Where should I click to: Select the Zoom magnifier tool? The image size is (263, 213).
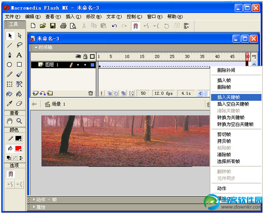(19, 121)
